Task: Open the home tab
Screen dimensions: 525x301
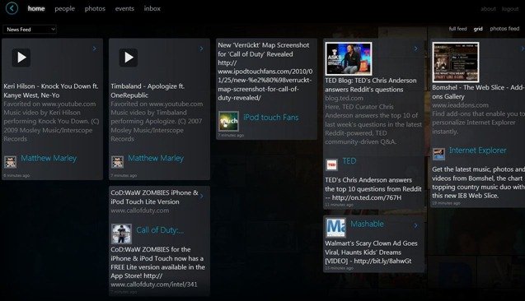Action: coord(36,8)
